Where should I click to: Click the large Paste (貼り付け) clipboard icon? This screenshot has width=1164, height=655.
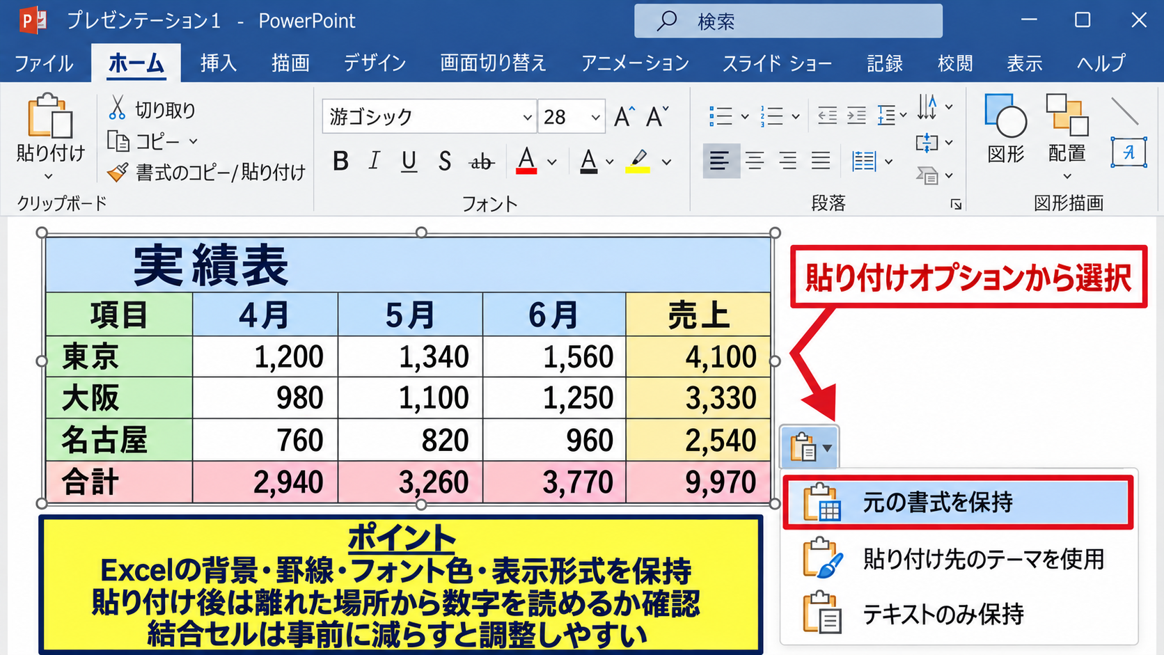pyautogui.click(x=49, y=116)
